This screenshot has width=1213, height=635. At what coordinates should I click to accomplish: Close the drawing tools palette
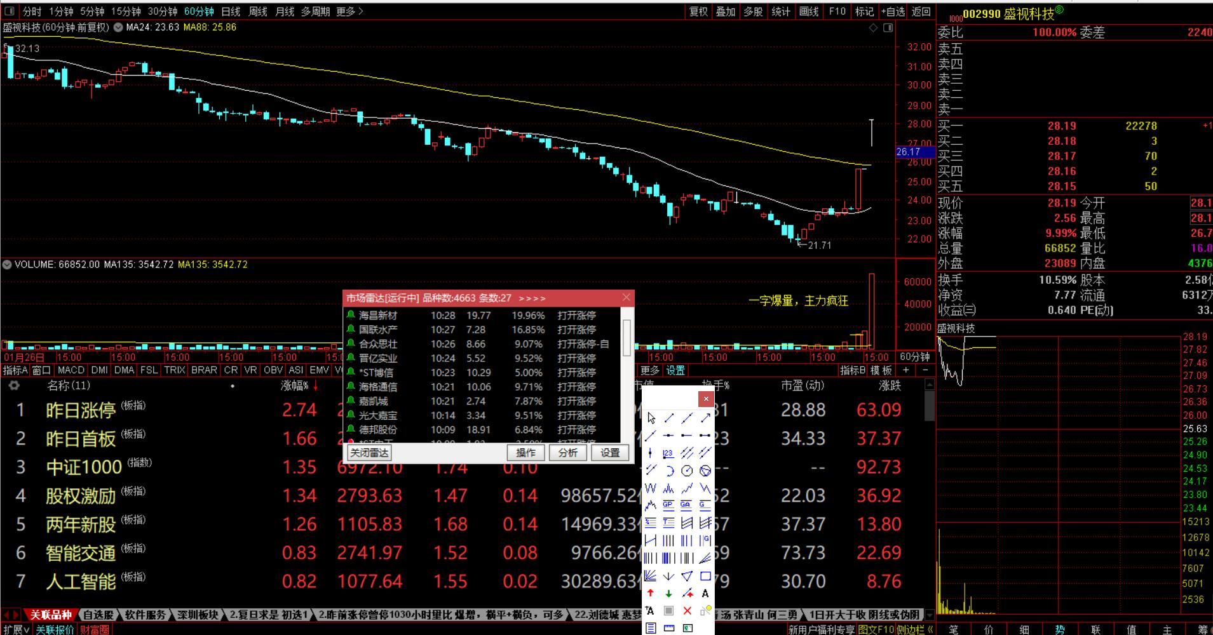(x=706, y=399)
